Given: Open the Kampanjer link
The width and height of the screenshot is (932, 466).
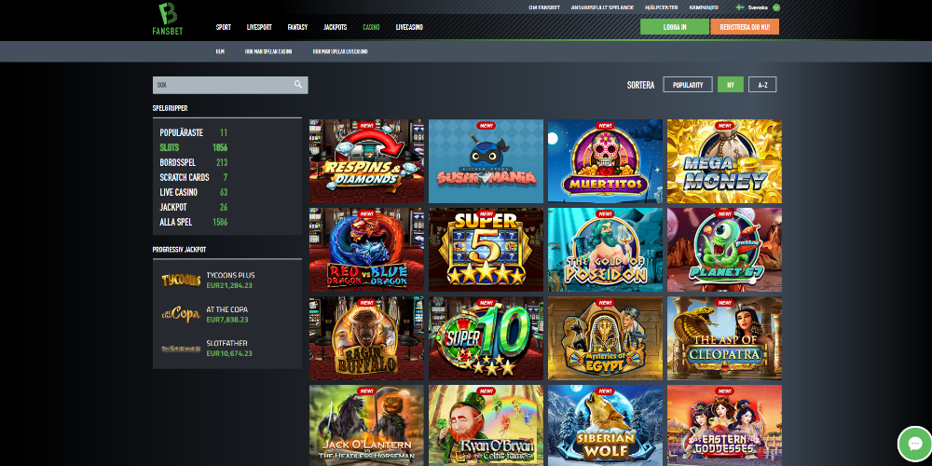Looking at the screenshot, I should coord(704,7).
